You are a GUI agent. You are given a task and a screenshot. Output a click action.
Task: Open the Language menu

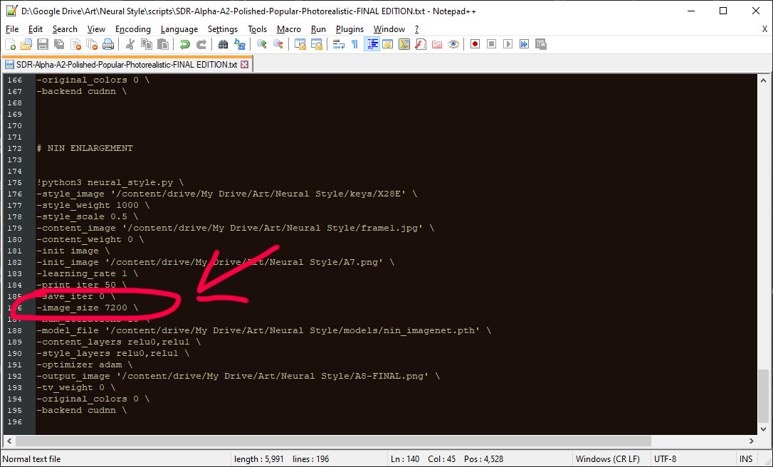coord(179,29)
